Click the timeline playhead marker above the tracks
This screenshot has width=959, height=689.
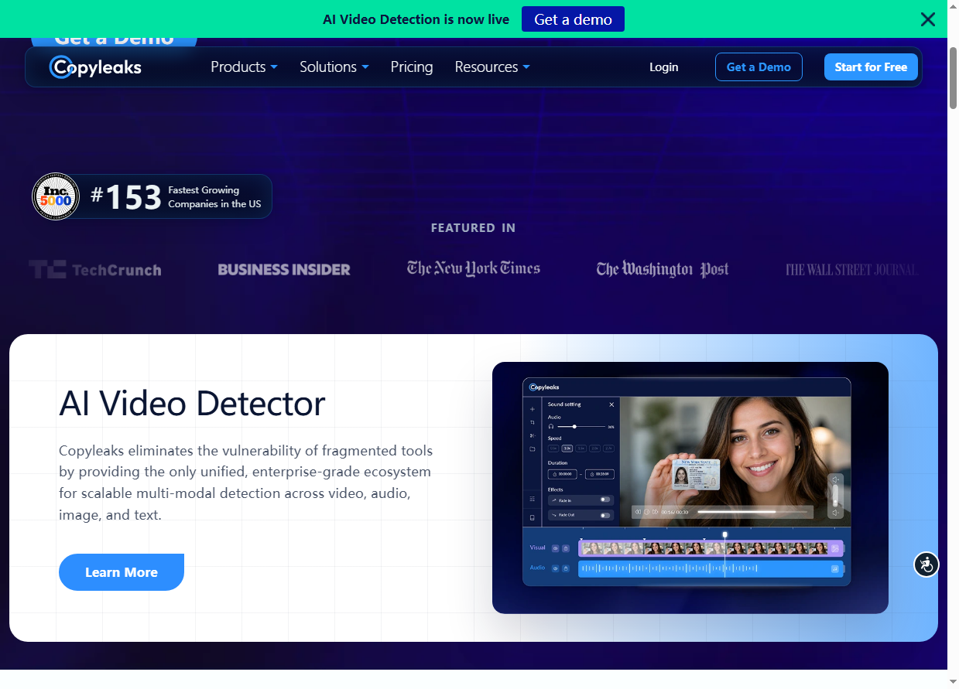click(725, 534)
